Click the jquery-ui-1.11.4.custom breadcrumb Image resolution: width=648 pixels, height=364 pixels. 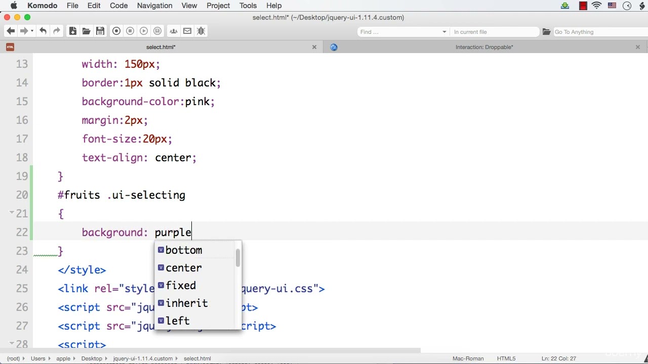point(143,358)
